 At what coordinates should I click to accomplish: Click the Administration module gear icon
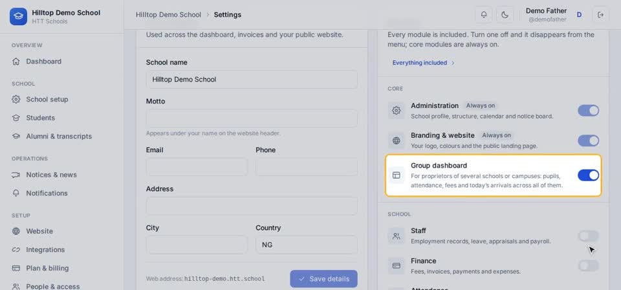pos(396,111)
